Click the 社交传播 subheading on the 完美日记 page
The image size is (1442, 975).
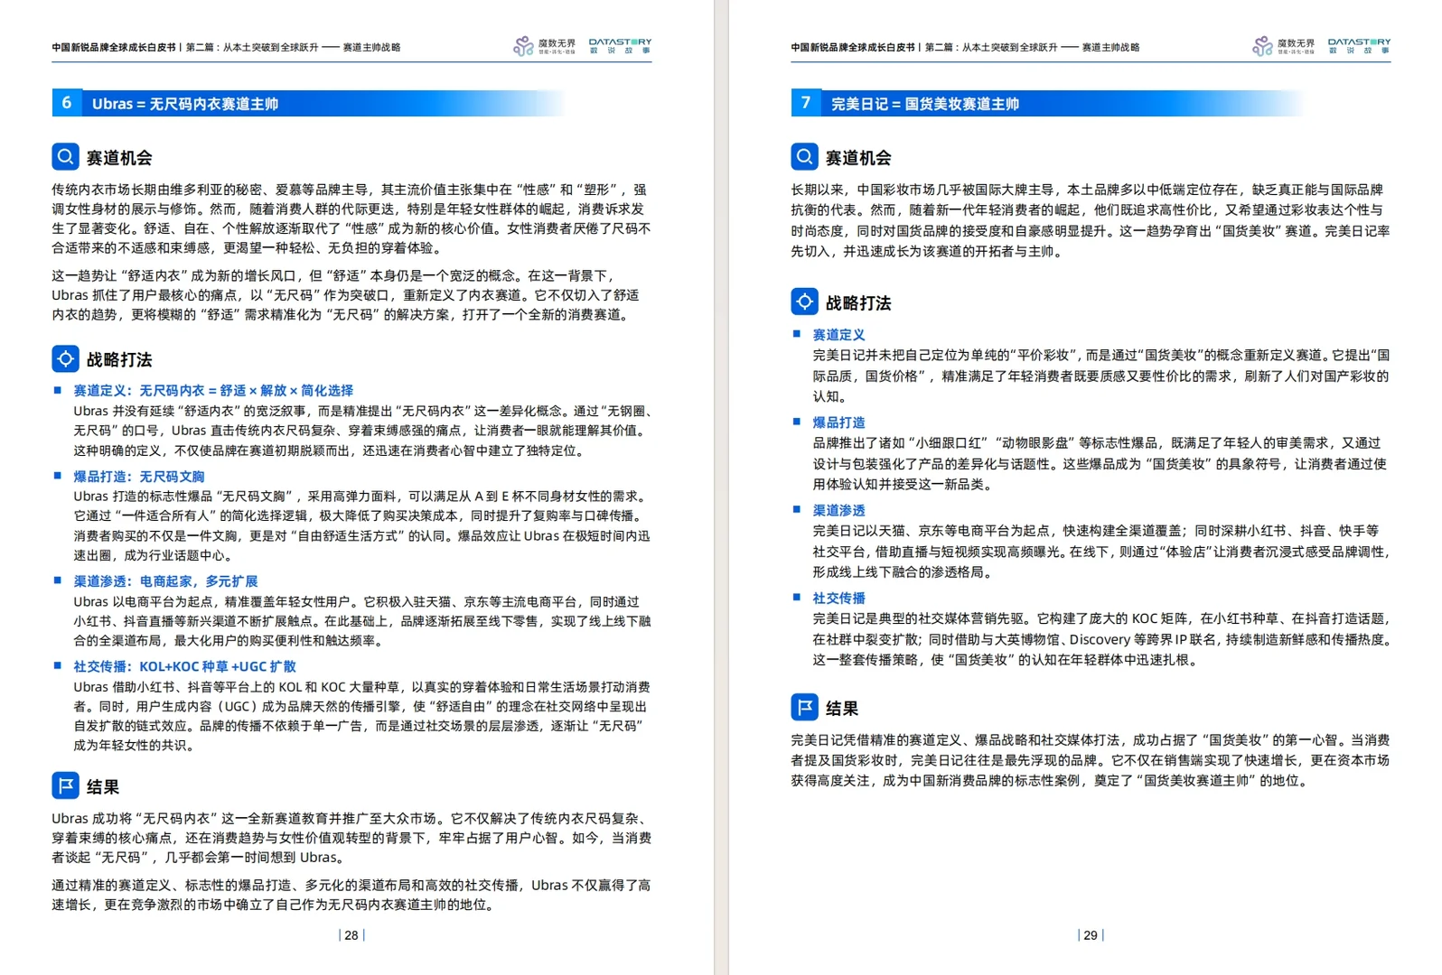tap(838, 598)
